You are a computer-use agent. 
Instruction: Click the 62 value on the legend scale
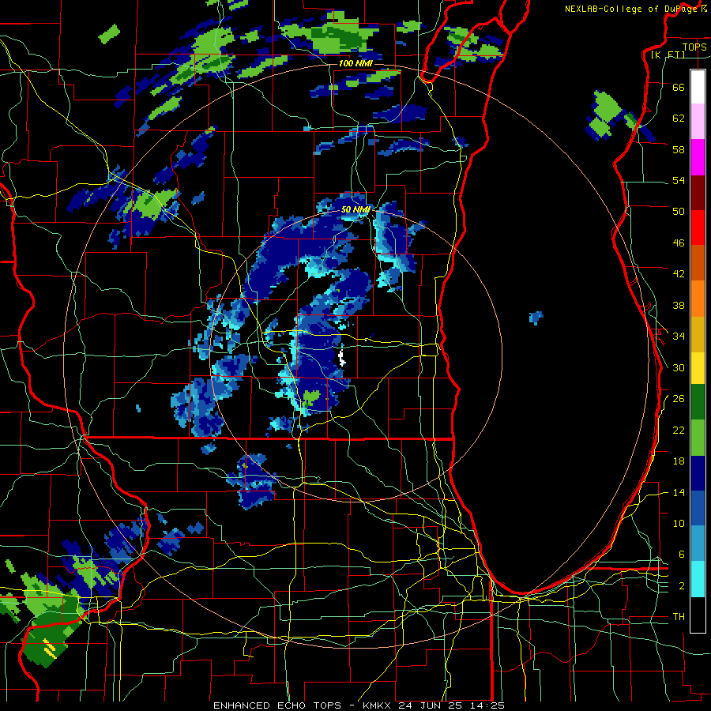pyautogui.click(x=679, y=118)
